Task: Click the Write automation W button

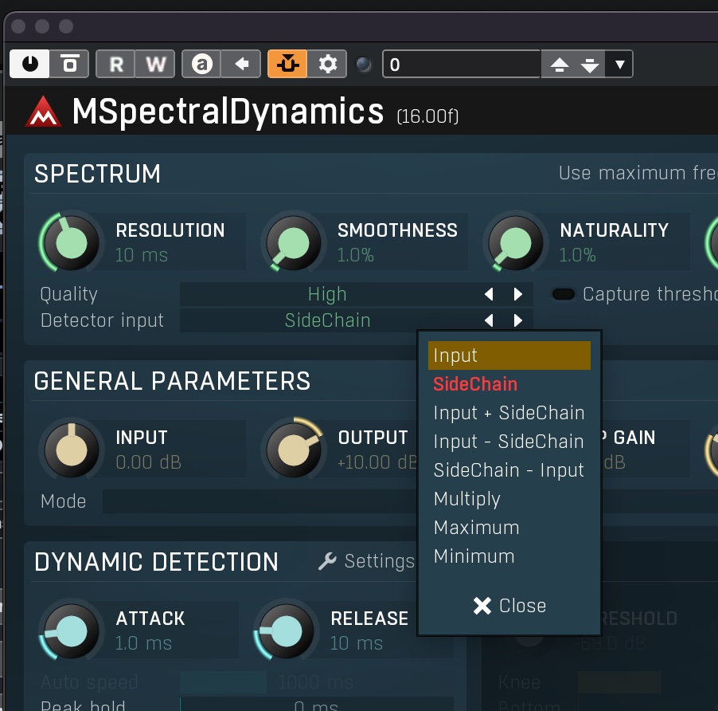Action: tap(155, 64)
